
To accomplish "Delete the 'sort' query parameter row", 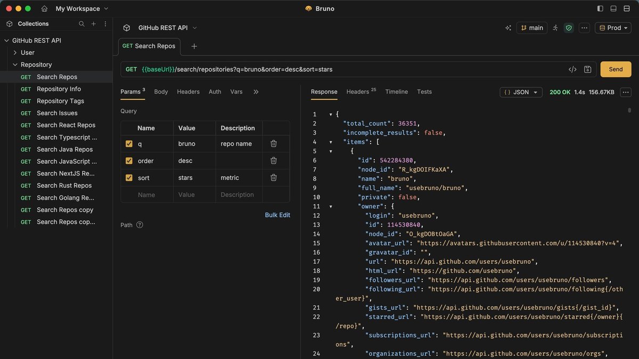I will point(273,178).
